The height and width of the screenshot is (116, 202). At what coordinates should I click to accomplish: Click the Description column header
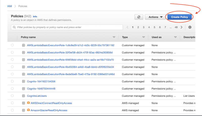click(x=189, y=37)
